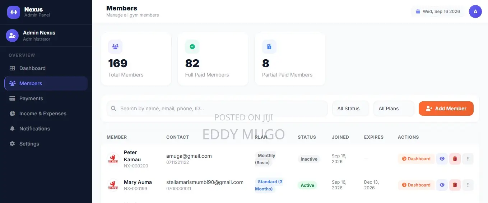Click the JOINED column header

[340, 137]
